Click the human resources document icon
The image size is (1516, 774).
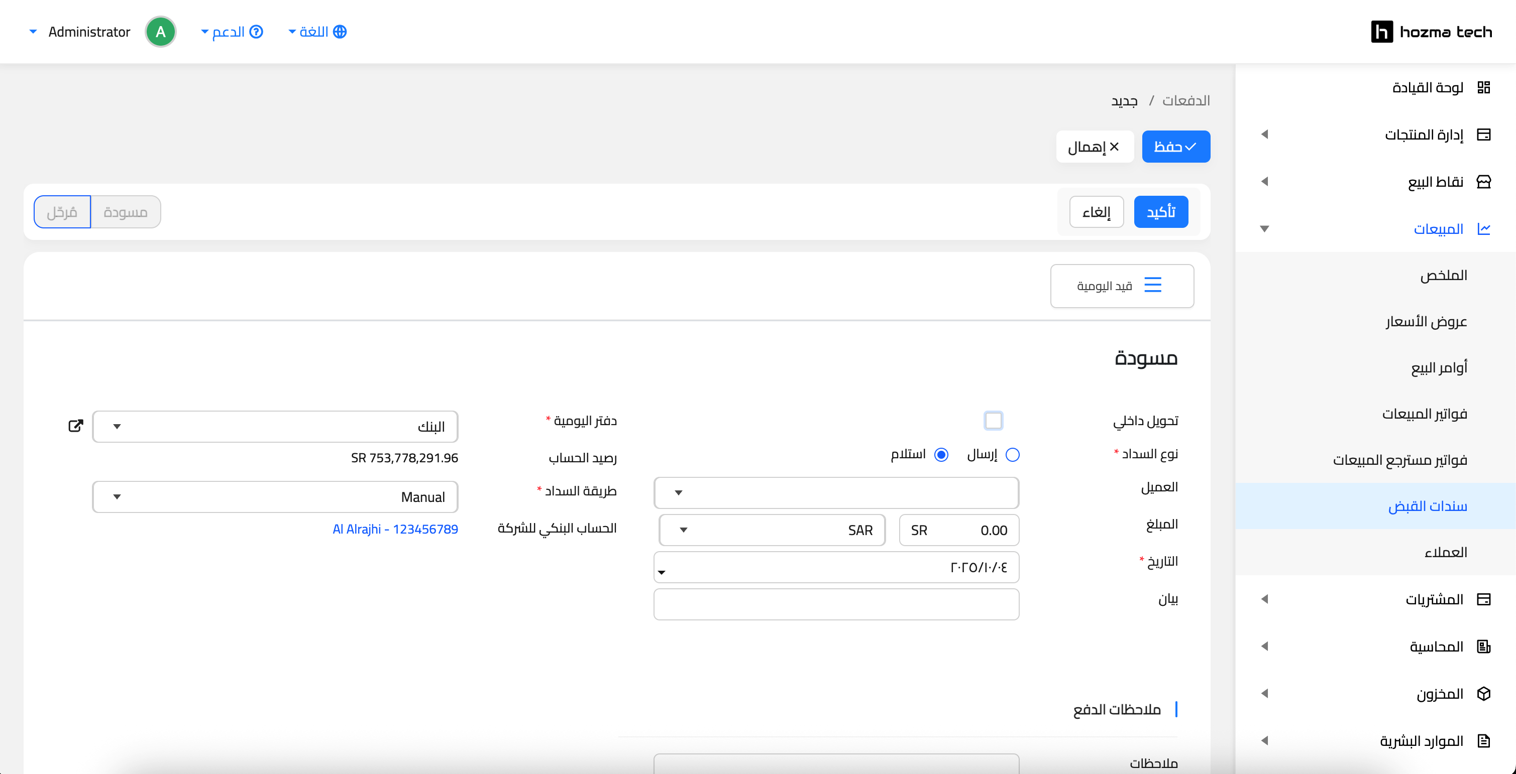[1483, 740]
